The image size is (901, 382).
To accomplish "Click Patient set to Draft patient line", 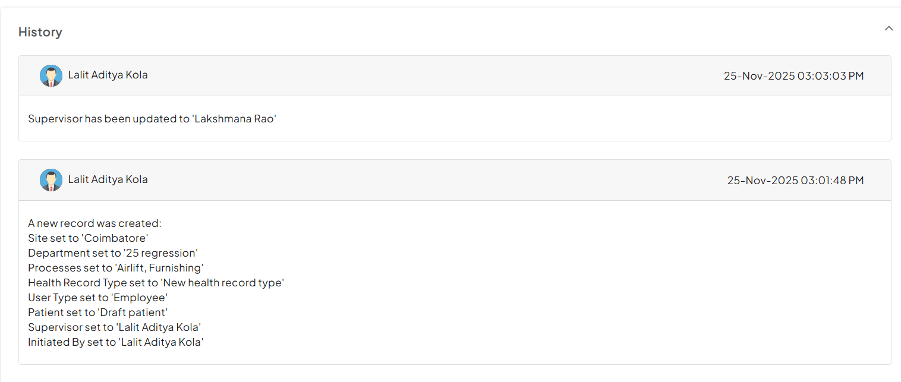I will point(98,312).
